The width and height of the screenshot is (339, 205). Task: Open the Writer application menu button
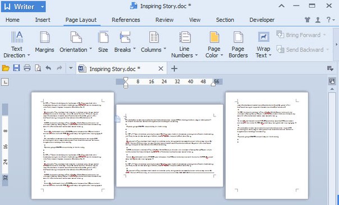23,7
